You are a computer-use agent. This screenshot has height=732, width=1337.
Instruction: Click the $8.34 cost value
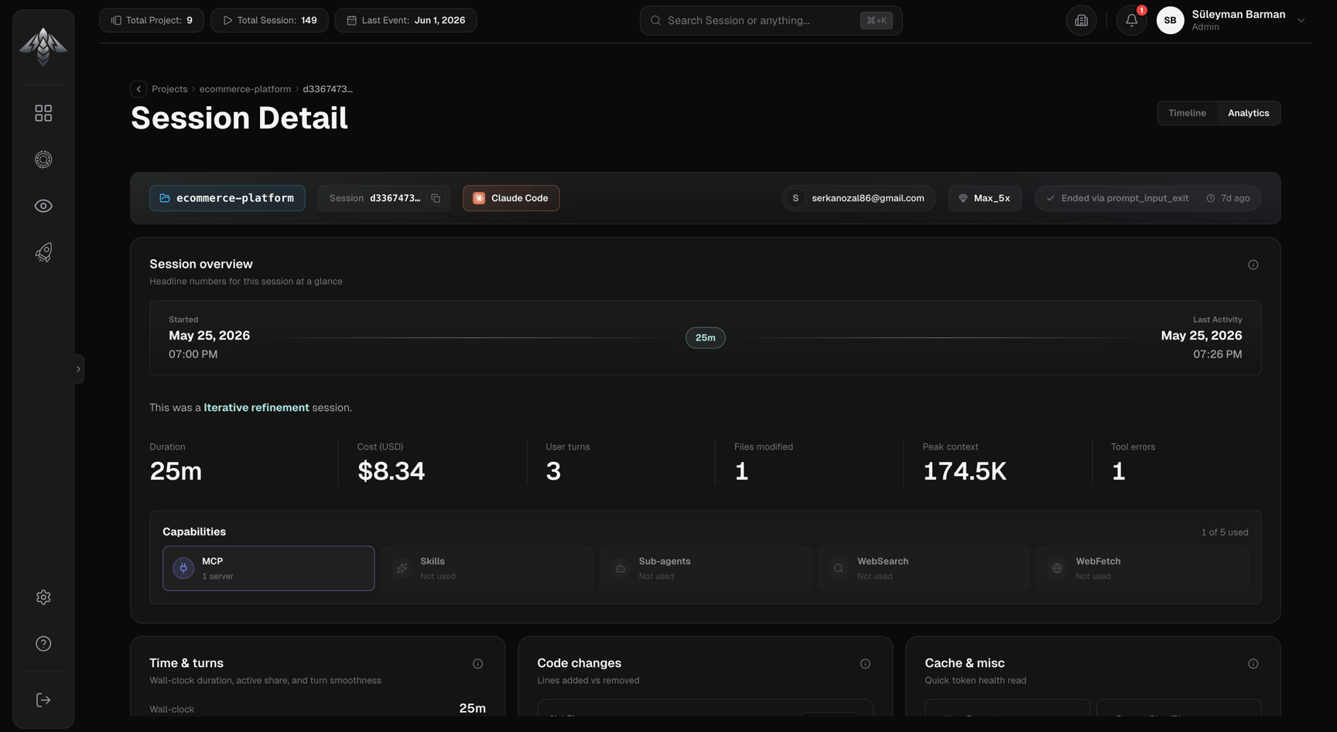391,471
